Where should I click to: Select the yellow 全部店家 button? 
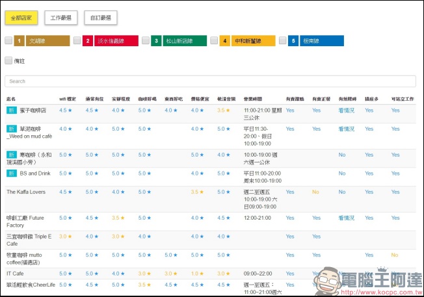[22, 17]
